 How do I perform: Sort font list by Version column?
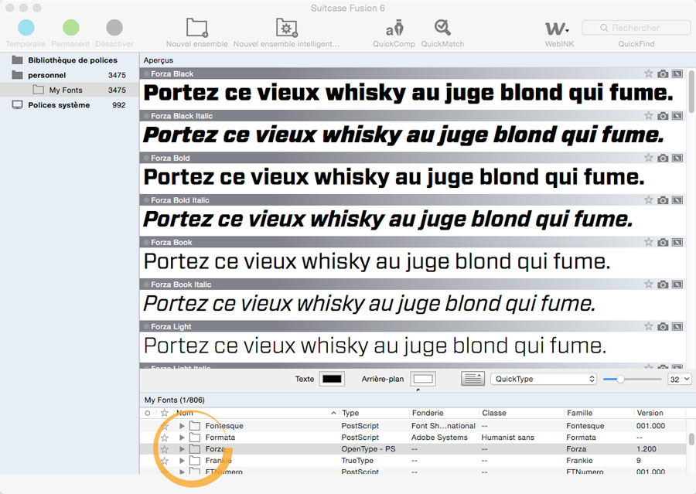coord(660,413)
